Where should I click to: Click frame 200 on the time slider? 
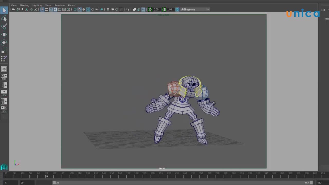(x=152, y=176)
